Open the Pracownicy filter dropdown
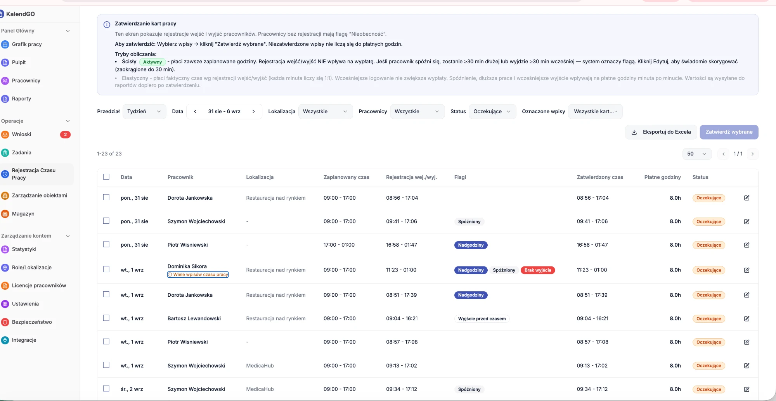Viewport: 776px width, 401px height. 417,111
